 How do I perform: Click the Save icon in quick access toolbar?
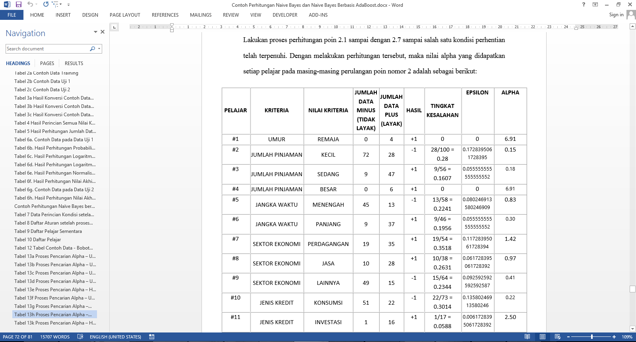click(18, 4)
